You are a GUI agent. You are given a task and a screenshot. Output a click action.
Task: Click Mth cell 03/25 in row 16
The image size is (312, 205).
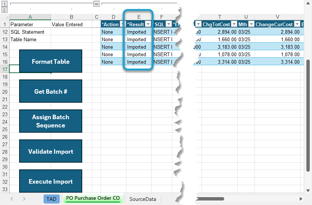[246, 62]
